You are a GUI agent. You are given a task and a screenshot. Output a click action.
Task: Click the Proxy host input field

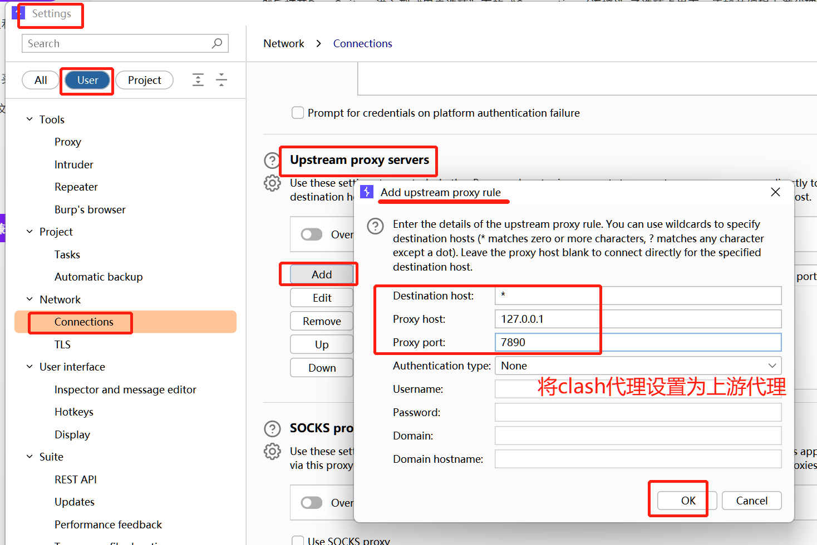pos(638,319)
